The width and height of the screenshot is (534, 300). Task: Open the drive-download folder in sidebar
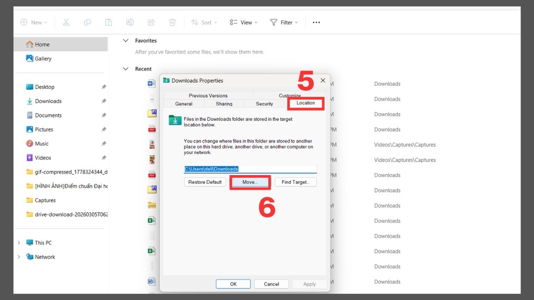[x=66, y=214]
